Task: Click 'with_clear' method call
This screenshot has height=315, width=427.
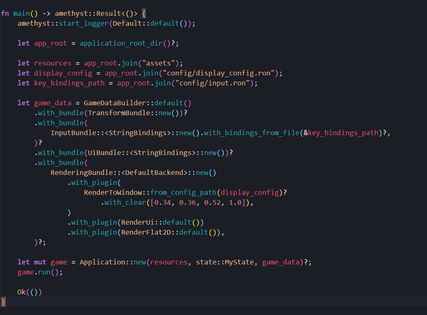Action: [x=125, y=203]
